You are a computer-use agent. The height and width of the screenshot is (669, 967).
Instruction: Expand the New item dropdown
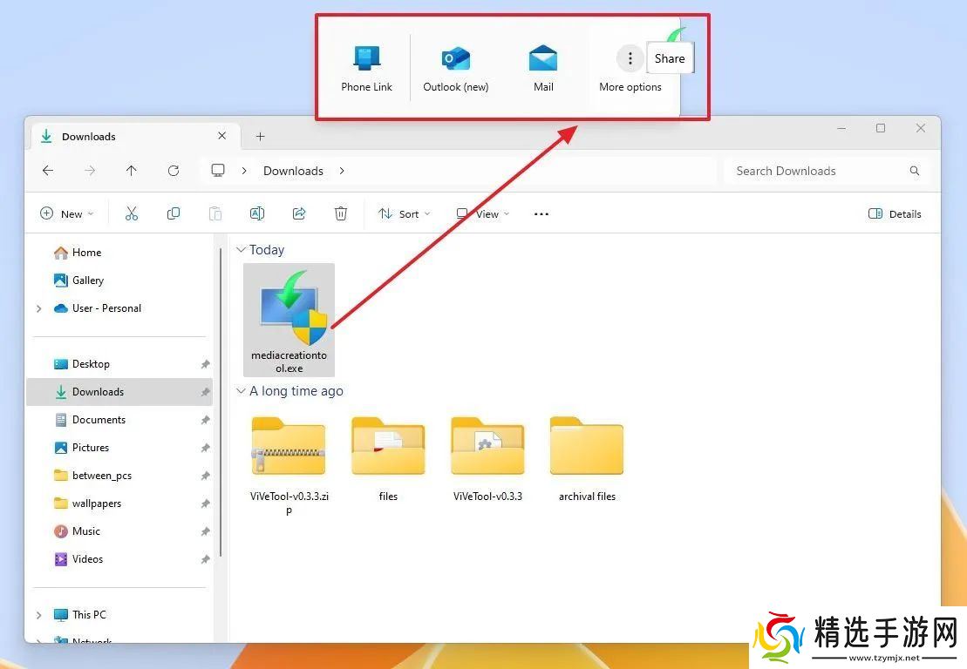pos(66,213)
